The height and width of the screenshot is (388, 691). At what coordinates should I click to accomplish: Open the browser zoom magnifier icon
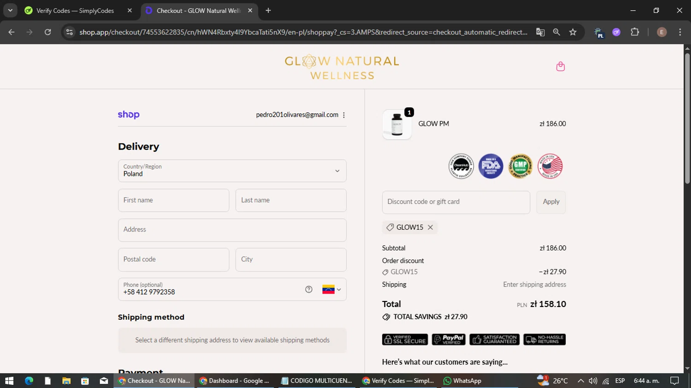point(556,32)
